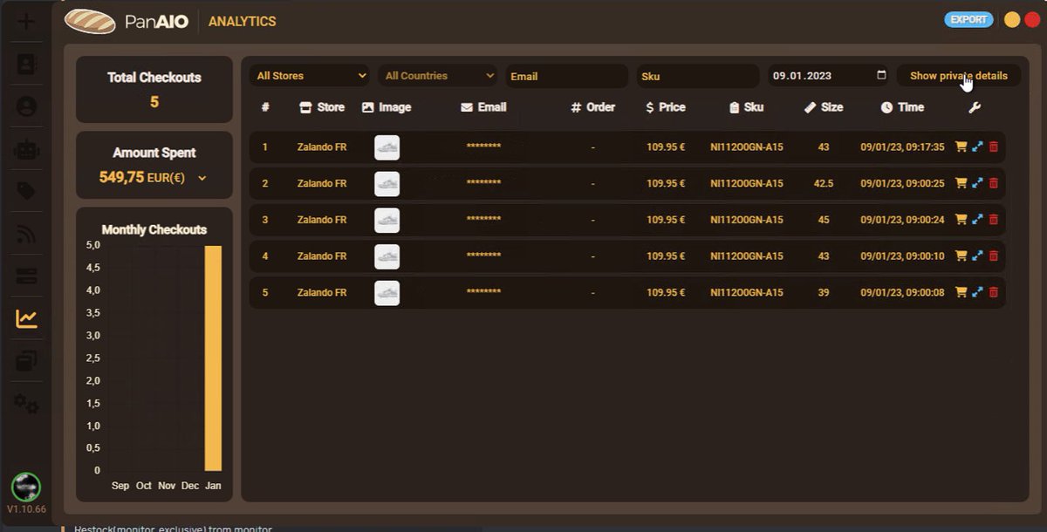This screenshot has width=1047, height=532.
Task: Click the cart icon for size 39 row
Action: point(961,292)
